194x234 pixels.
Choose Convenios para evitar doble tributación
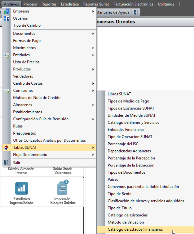pyautogui.click(x=146, y=187)
